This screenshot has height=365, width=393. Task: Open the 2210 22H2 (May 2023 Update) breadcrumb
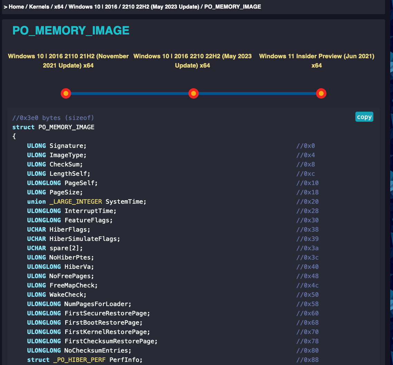161,7
